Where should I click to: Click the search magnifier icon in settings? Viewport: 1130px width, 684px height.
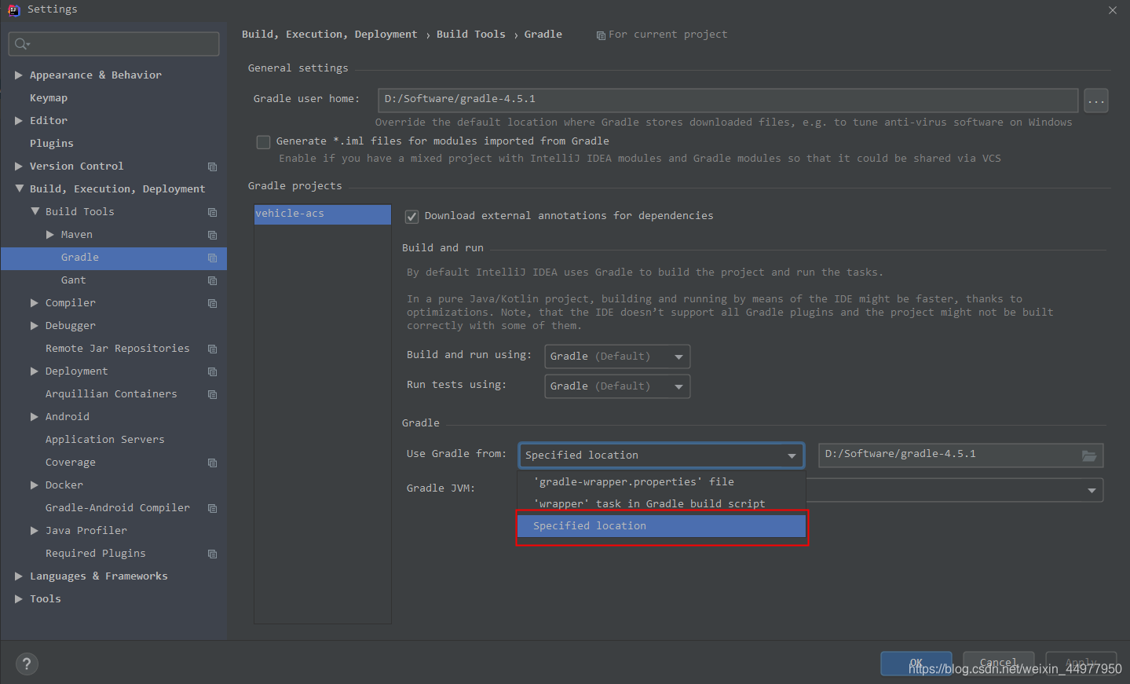click(21, 44)
